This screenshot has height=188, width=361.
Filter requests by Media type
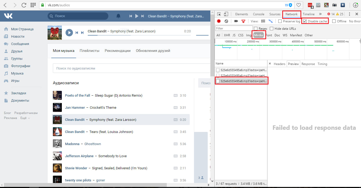(x=258, y=35)
